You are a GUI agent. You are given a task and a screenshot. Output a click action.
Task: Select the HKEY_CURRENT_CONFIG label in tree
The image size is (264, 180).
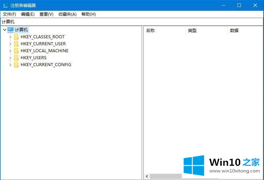pyautogui.click(x=46, y=65)
